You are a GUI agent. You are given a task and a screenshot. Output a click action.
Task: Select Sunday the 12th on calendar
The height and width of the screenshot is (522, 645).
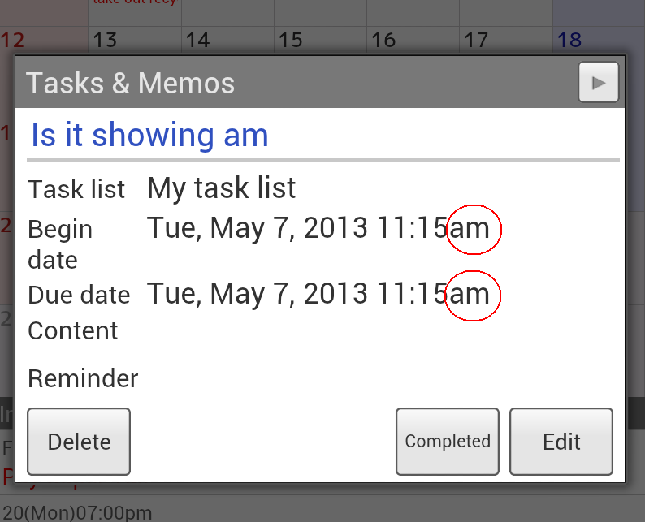pyautogui.click(x=14, y=40)
